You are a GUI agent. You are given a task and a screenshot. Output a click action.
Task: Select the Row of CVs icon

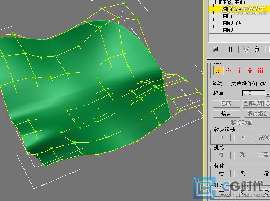tap(228, 70)
